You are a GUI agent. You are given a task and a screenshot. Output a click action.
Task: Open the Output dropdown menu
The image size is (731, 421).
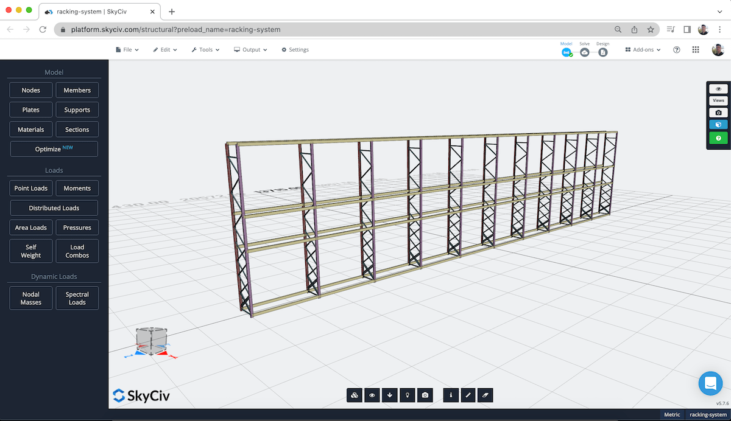[250, 49]
